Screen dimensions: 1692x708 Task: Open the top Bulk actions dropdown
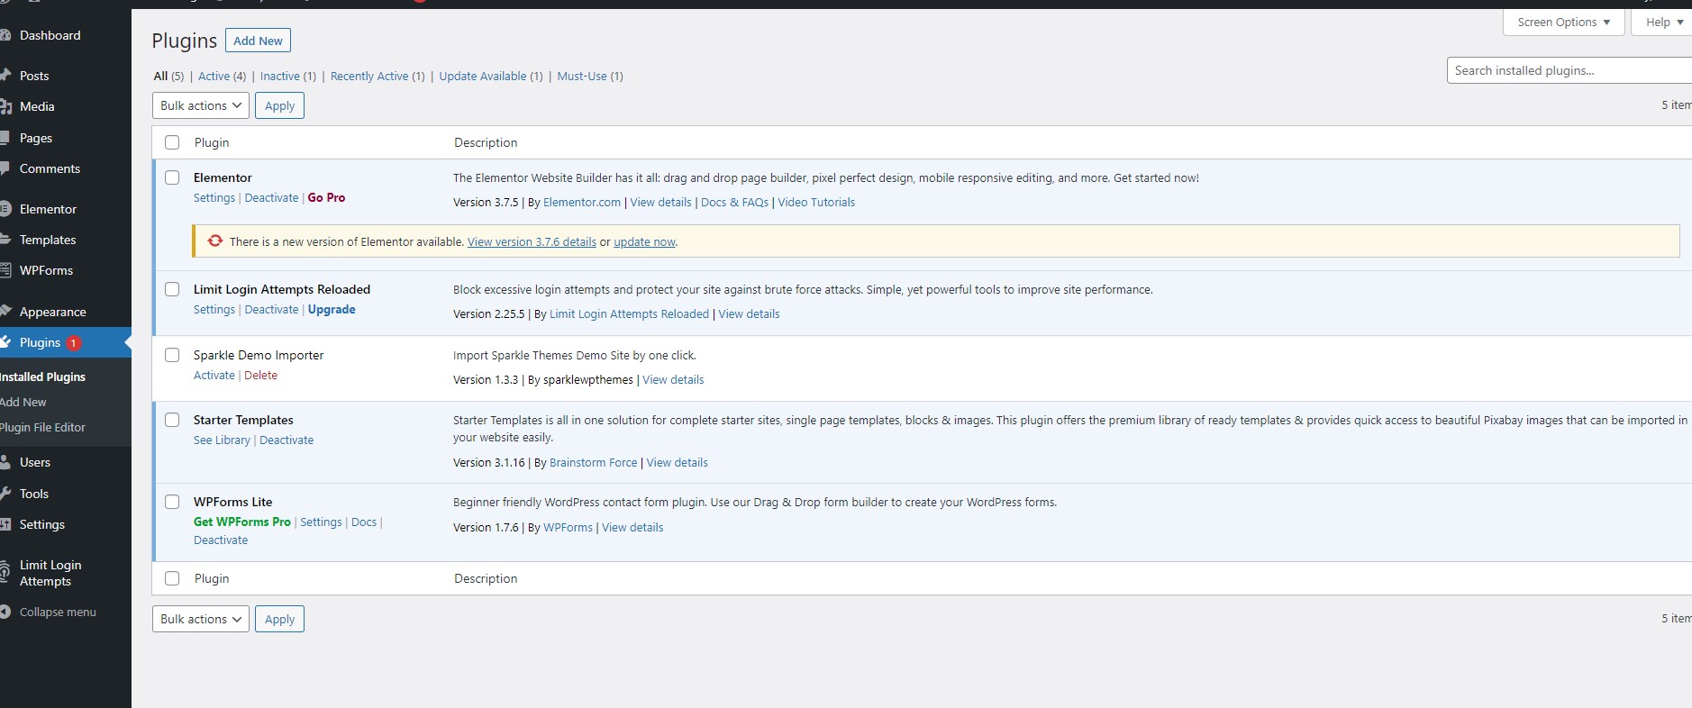201,105
